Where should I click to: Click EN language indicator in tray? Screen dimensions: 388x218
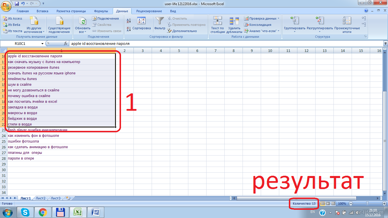tap(312, 212)
